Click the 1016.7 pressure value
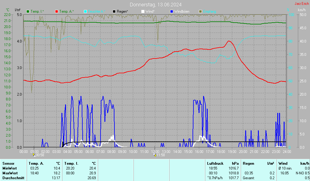Viewport: 310px width, 181px height. click(233, 168)
